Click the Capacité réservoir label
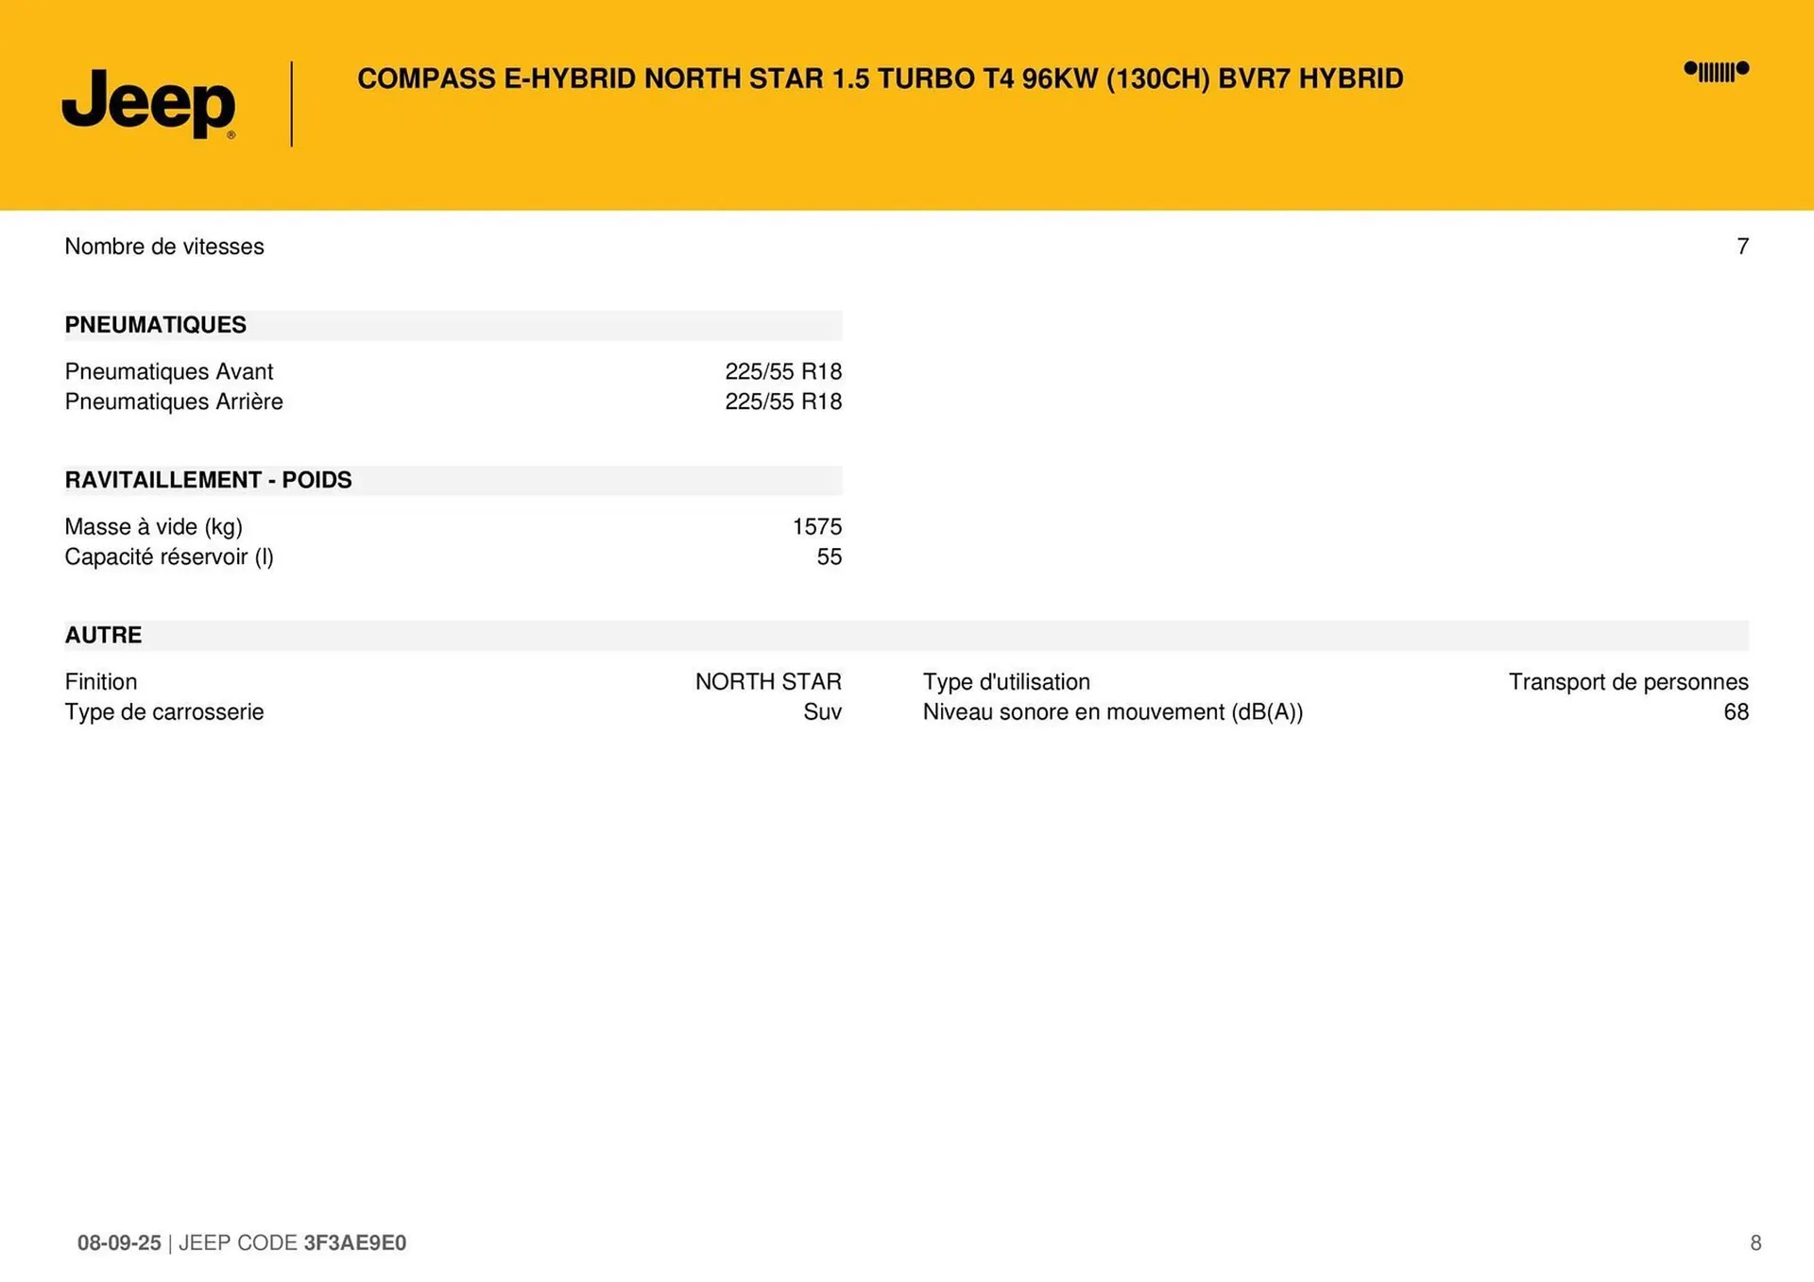This screenshot has height=1282, width=1814. (x=169, y=556)
